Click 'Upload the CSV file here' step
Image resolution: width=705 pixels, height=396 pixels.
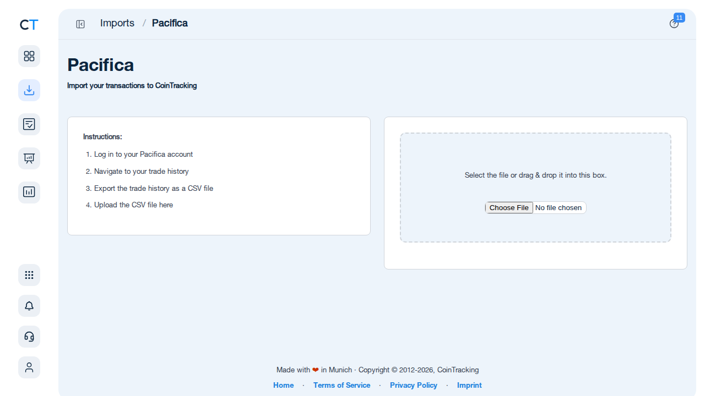133,205
